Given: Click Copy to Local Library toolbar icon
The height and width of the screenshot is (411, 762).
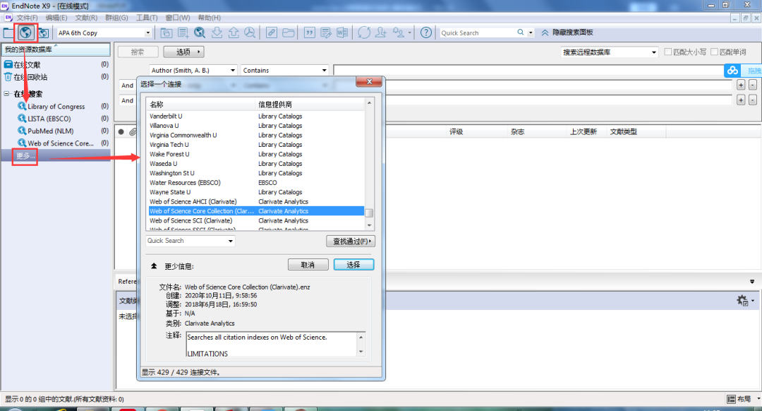Looking at the screenshot, I should click(167, 32).
